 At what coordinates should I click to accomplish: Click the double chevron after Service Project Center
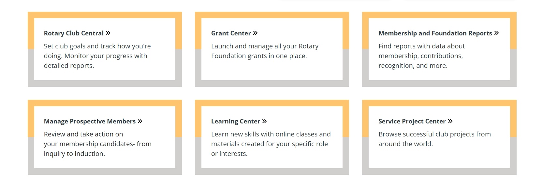450,121
